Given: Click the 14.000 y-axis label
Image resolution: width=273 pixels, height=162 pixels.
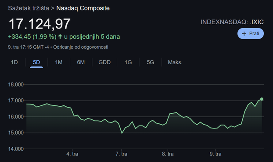Looking at the screenshot, I should point(16,149).
